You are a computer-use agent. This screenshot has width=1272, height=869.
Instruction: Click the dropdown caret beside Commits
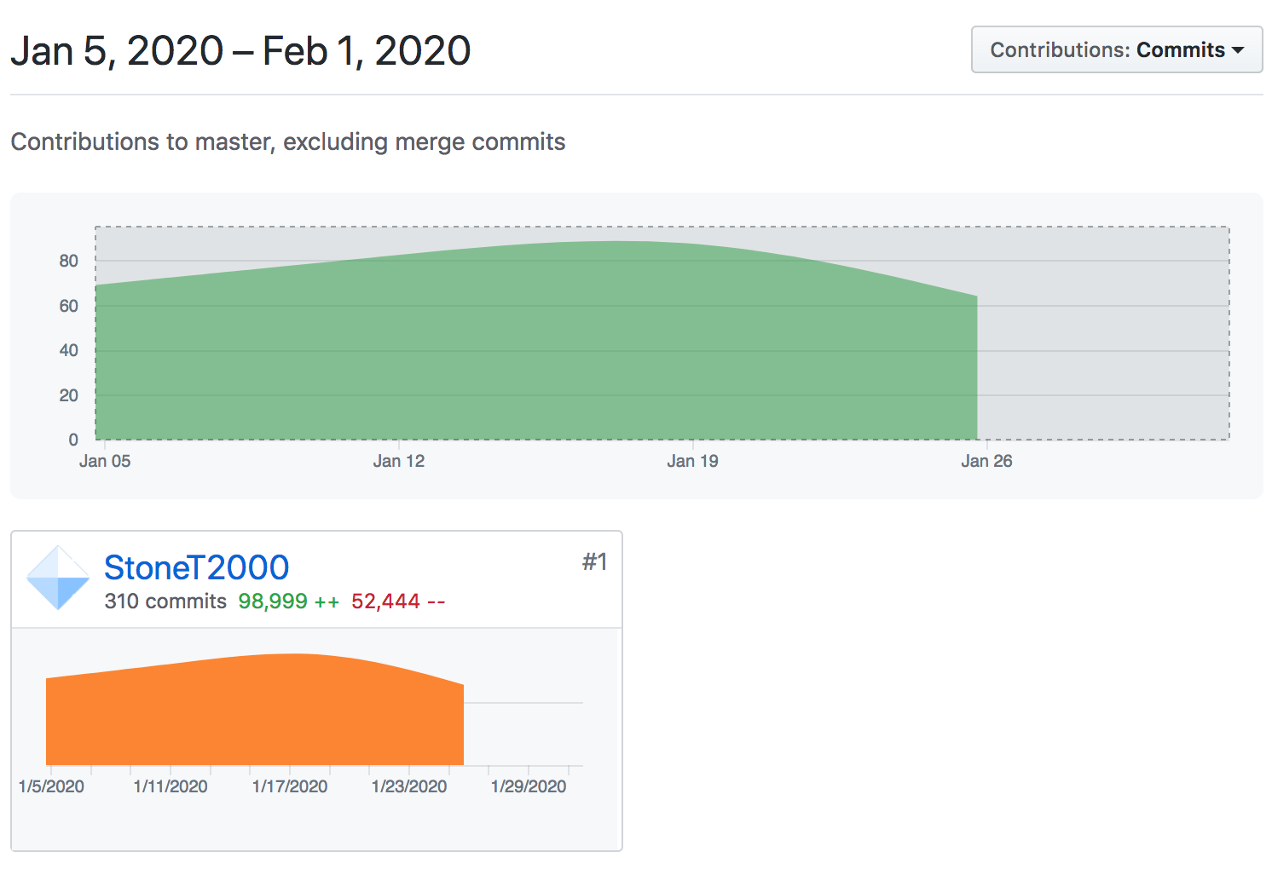[1238, 50]
